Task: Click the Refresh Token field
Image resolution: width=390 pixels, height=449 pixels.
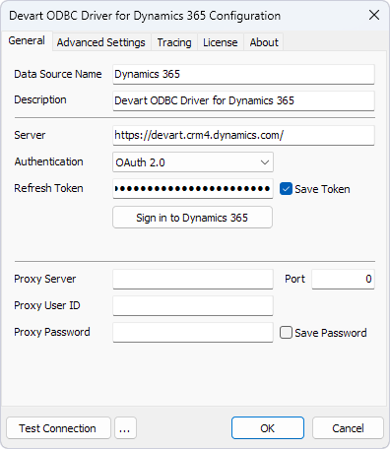Action: [193, 188]
